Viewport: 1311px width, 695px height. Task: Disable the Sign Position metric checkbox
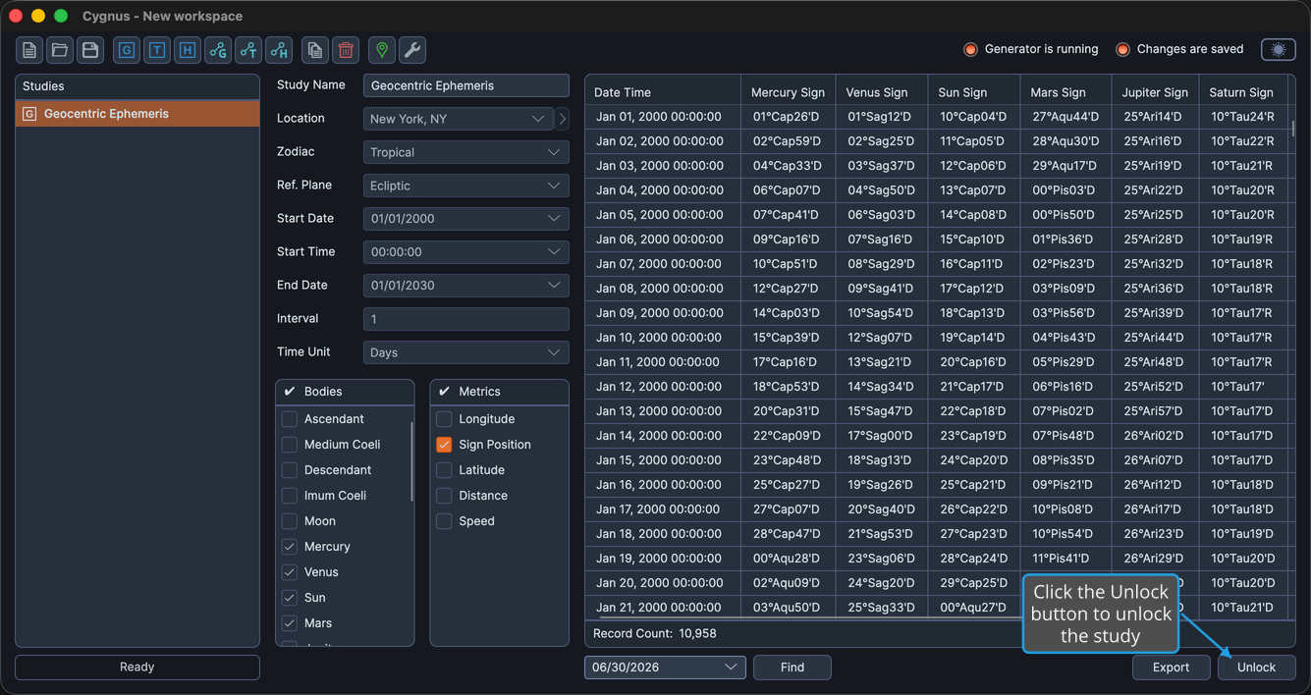(x=444, y=445)
